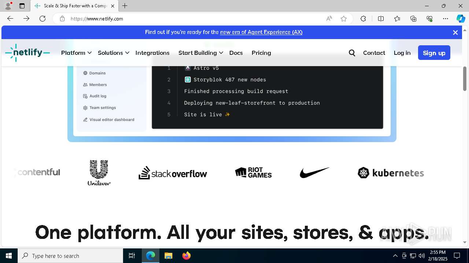
Task: Click the Nike swoosh logo
Action: point(314,173)
